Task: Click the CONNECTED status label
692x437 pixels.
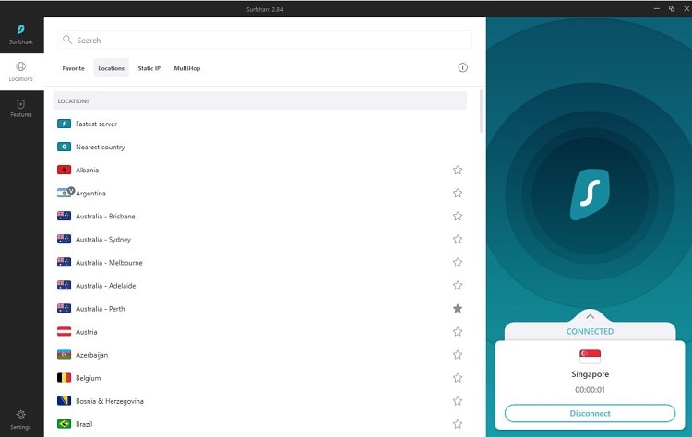Action: (590, 331)
